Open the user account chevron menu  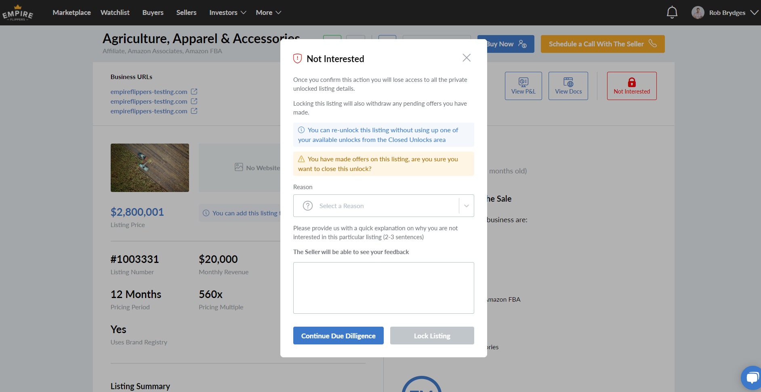point(754,13)
